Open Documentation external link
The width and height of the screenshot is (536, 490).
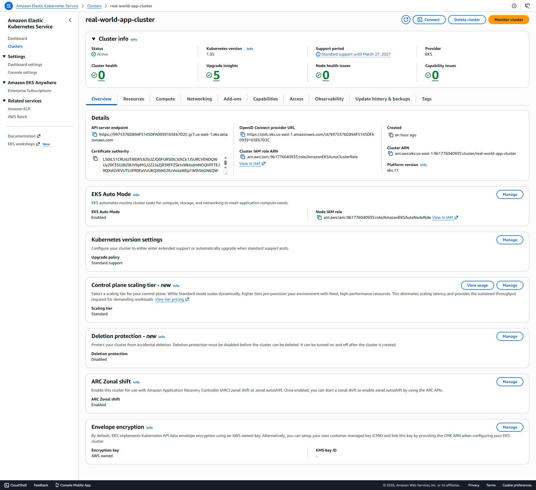click(24, 136)
